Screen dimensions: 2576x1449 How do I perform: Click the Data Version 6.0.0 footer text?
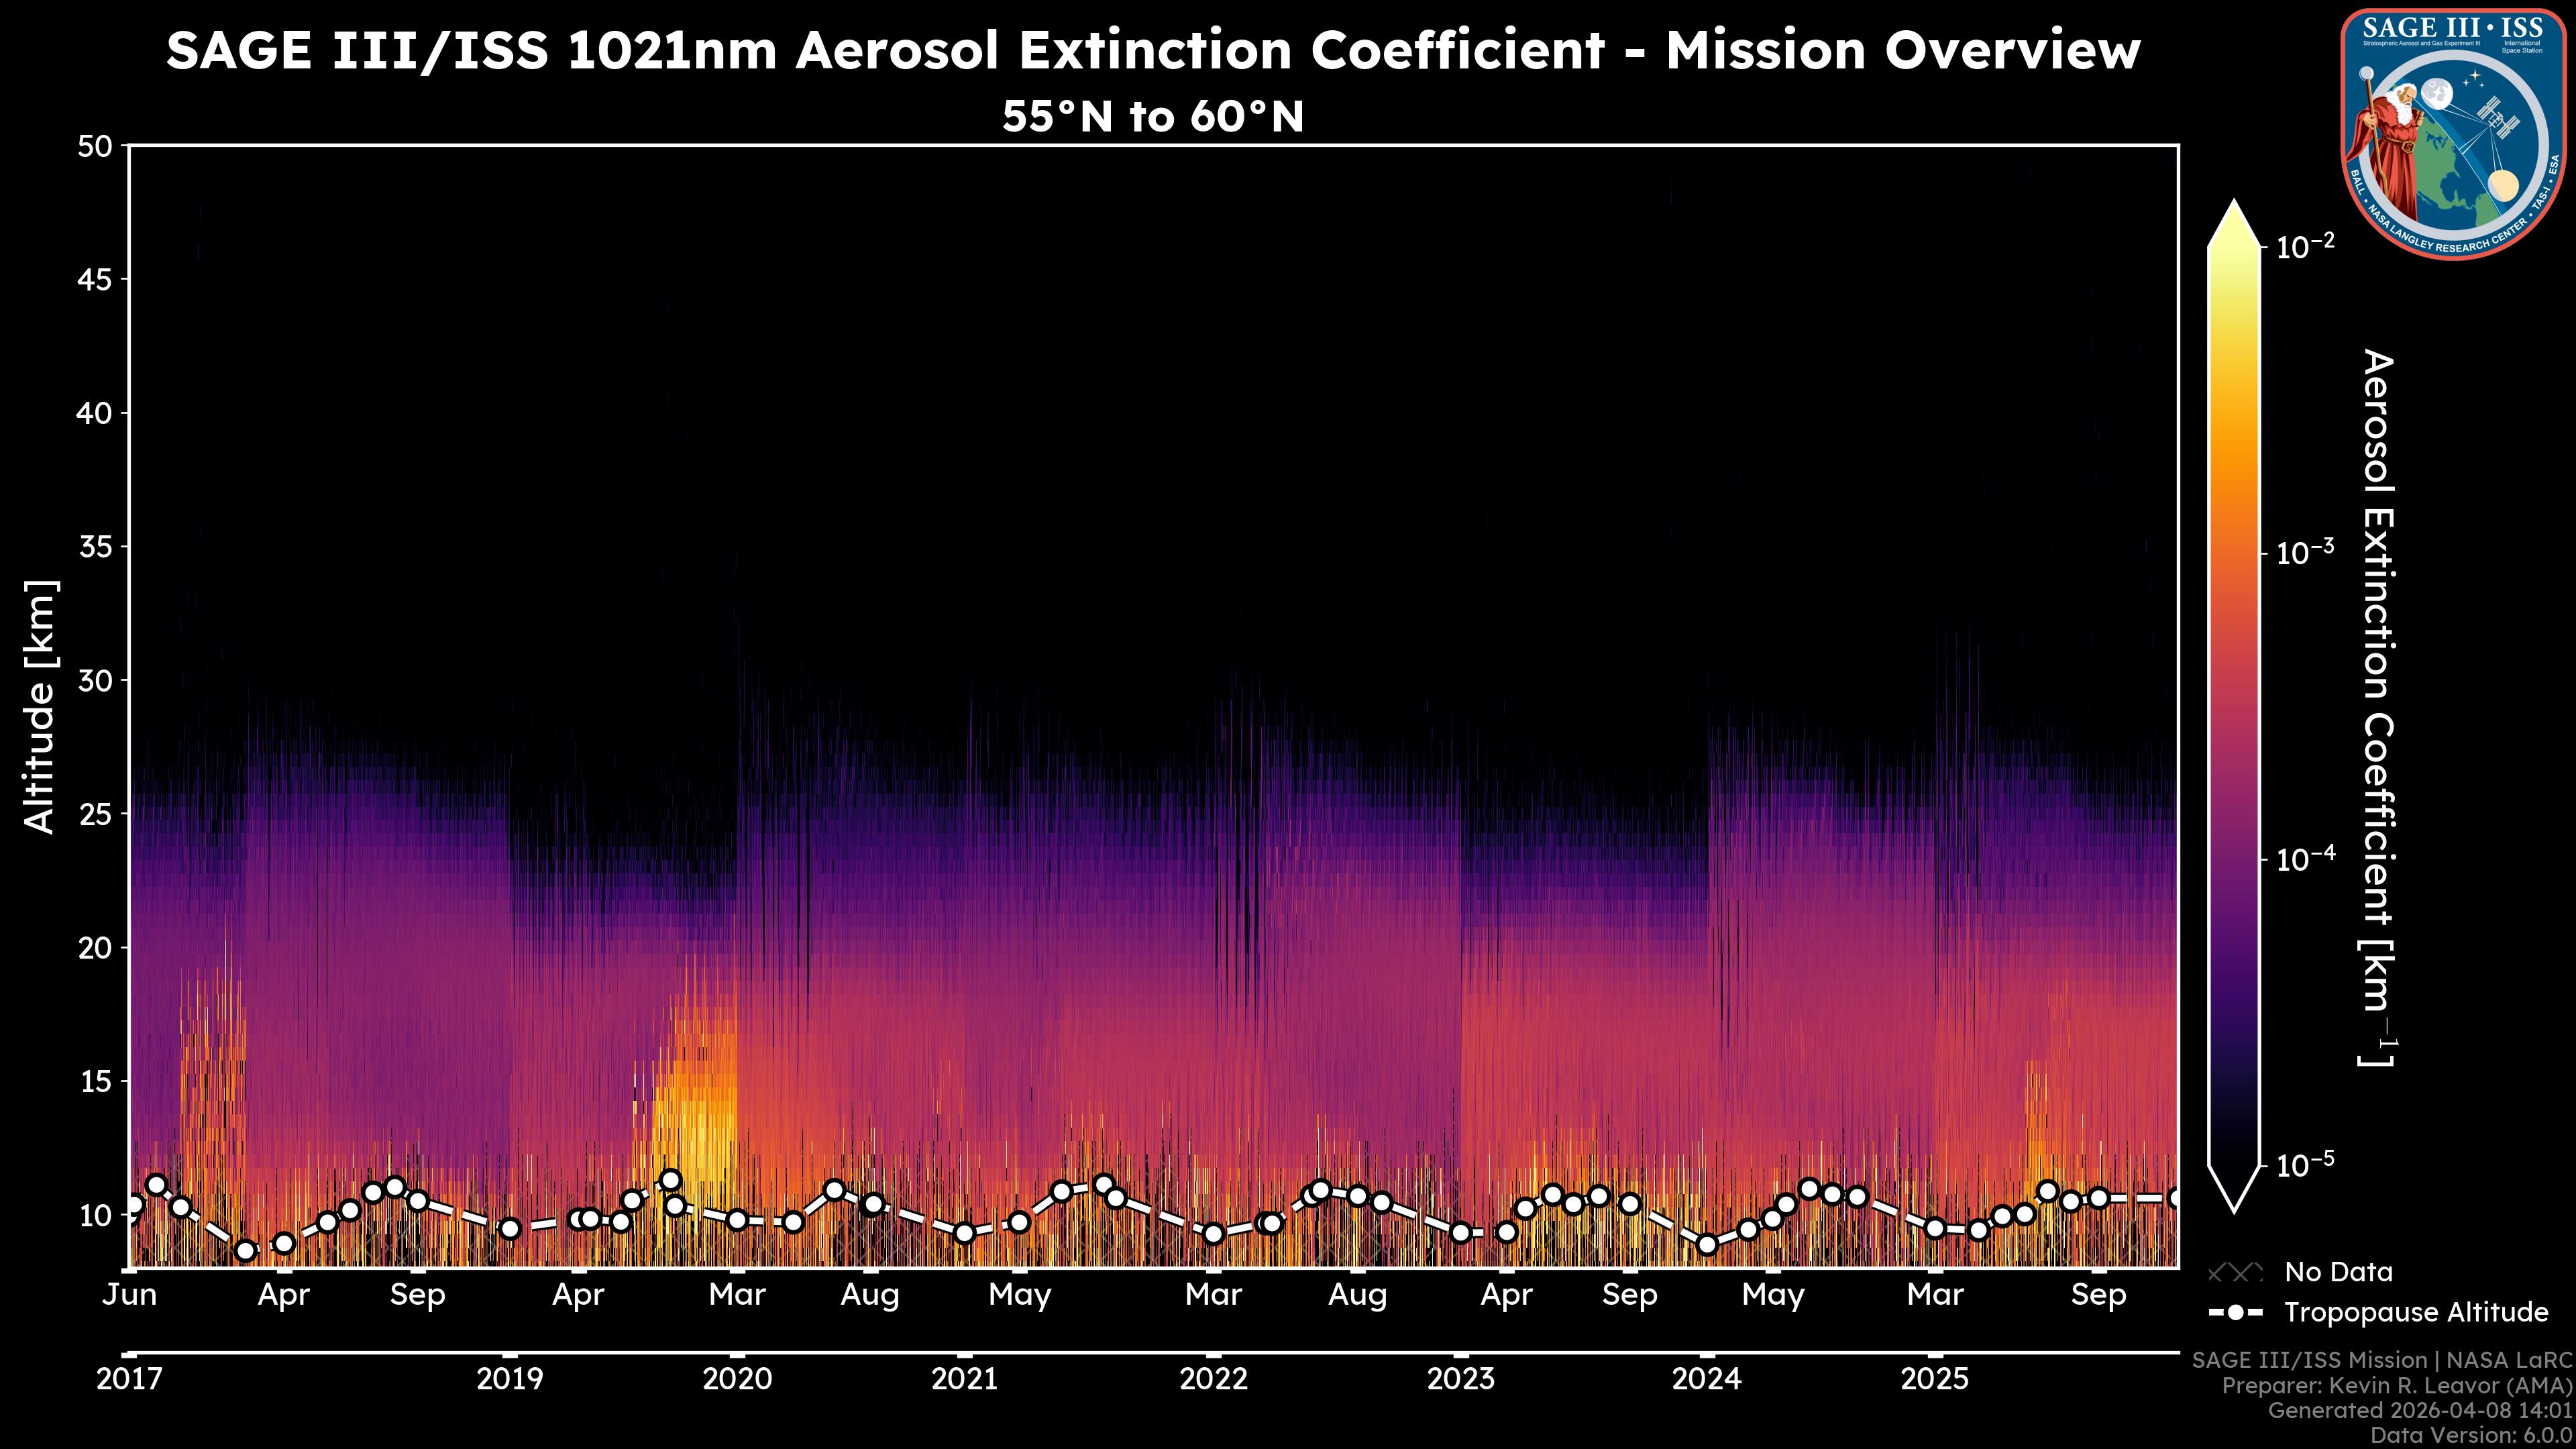tap(2470, 1435)
